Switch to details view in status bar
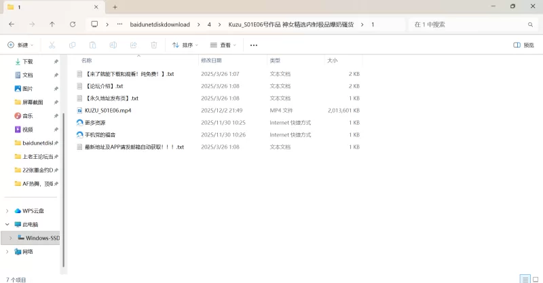Screen dimensions: 543x283 click(x=524, y=278)
